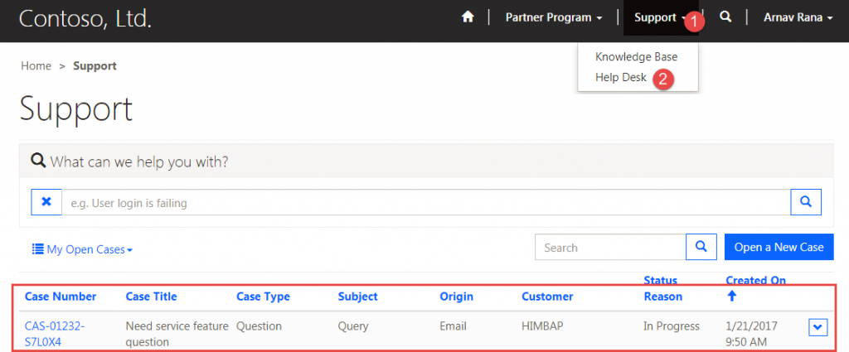
Task: Click Open a New Case button
Action: [x=779, y=247]
